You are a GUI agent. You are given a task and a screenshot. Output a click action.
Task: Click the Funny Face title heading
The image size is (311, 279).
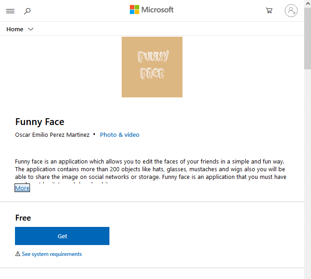(x=40, y=121)
